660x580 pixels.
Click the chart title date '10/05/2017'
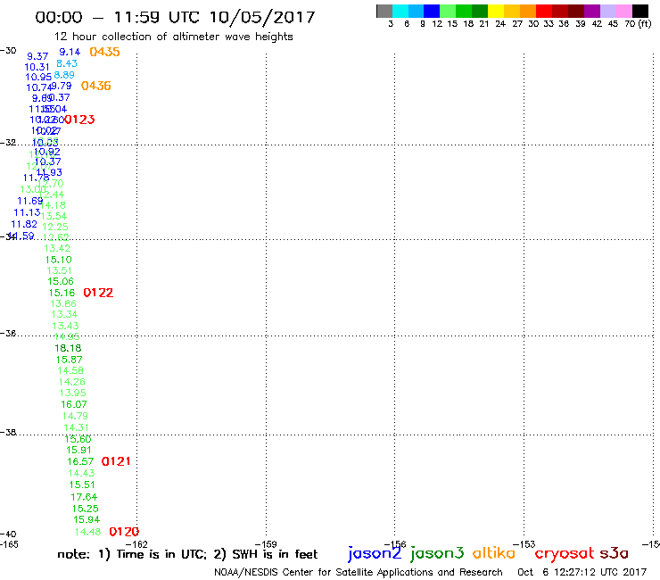(262, 17)
